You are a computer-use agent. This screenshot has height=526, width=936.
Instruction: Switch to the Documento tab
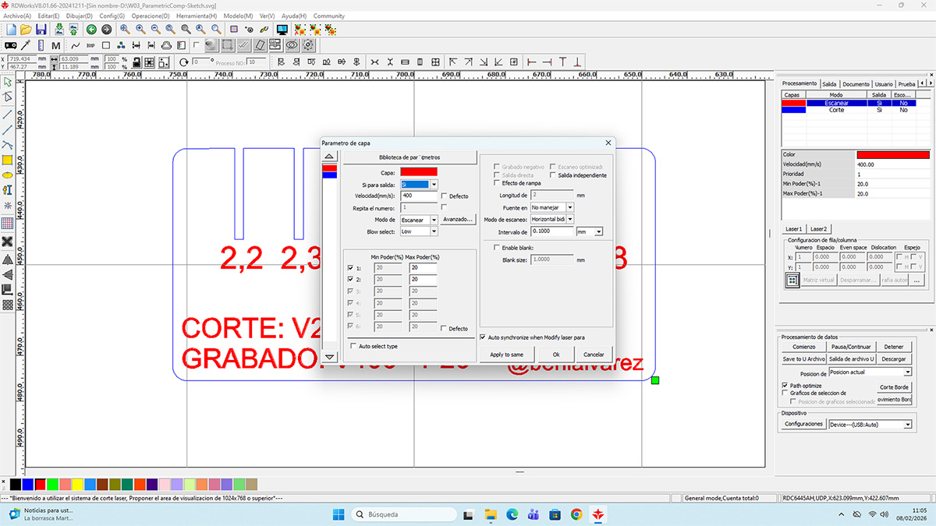pos(856,83)
